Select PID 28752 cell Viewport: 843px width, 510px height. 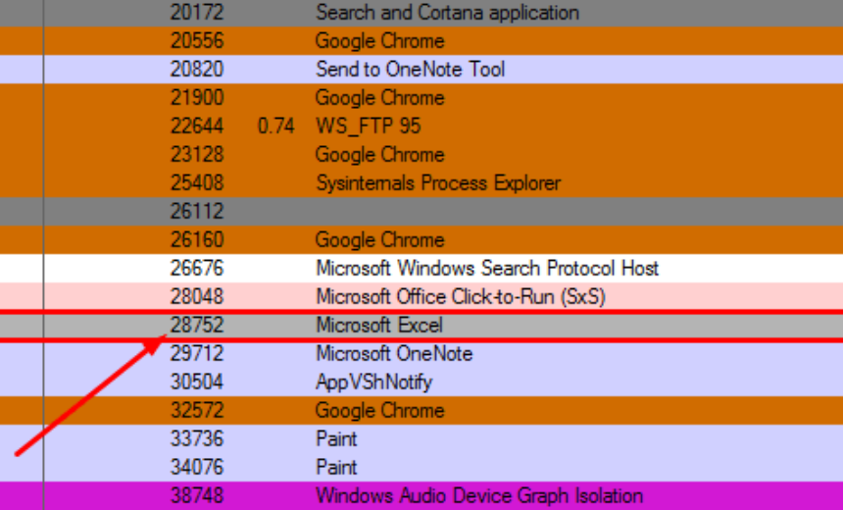pos(197,326)
